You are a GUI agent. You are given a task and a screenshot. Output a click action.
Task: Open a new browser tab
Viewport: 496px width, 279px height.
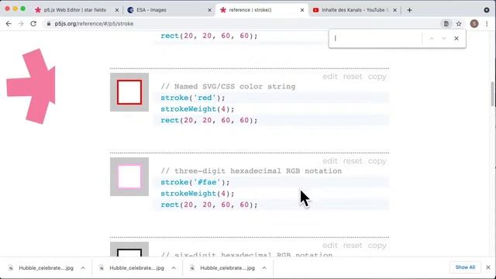click(409, 10)
